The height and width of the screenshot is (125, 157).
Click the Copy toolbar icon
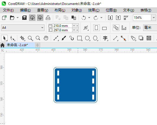[x=66, y=18]
